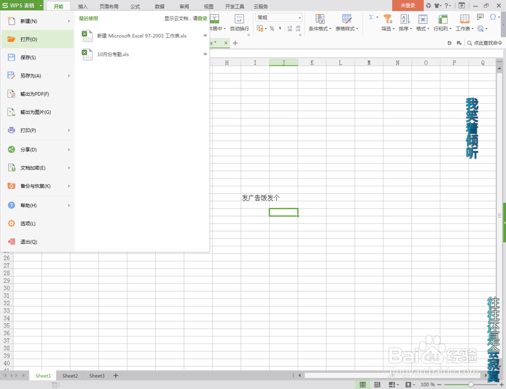Screen dimensions: 506x389
Task: Click the New (新建) icon in file menu
Action: click(11, 21)
